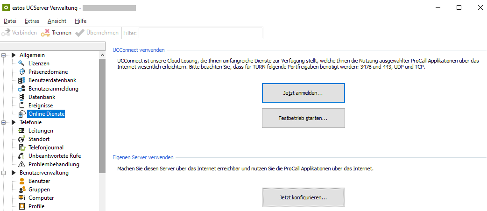The height and width of the screenshot is (211, 487).
Task: Click the tree scrollbar up arrow
Action: tap(102, 55)
